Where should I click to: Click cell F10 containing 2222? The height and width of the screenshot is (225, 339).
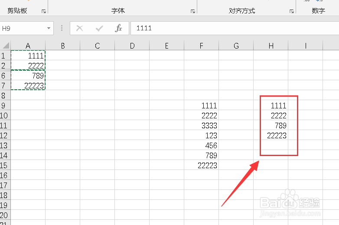(201, 115)
